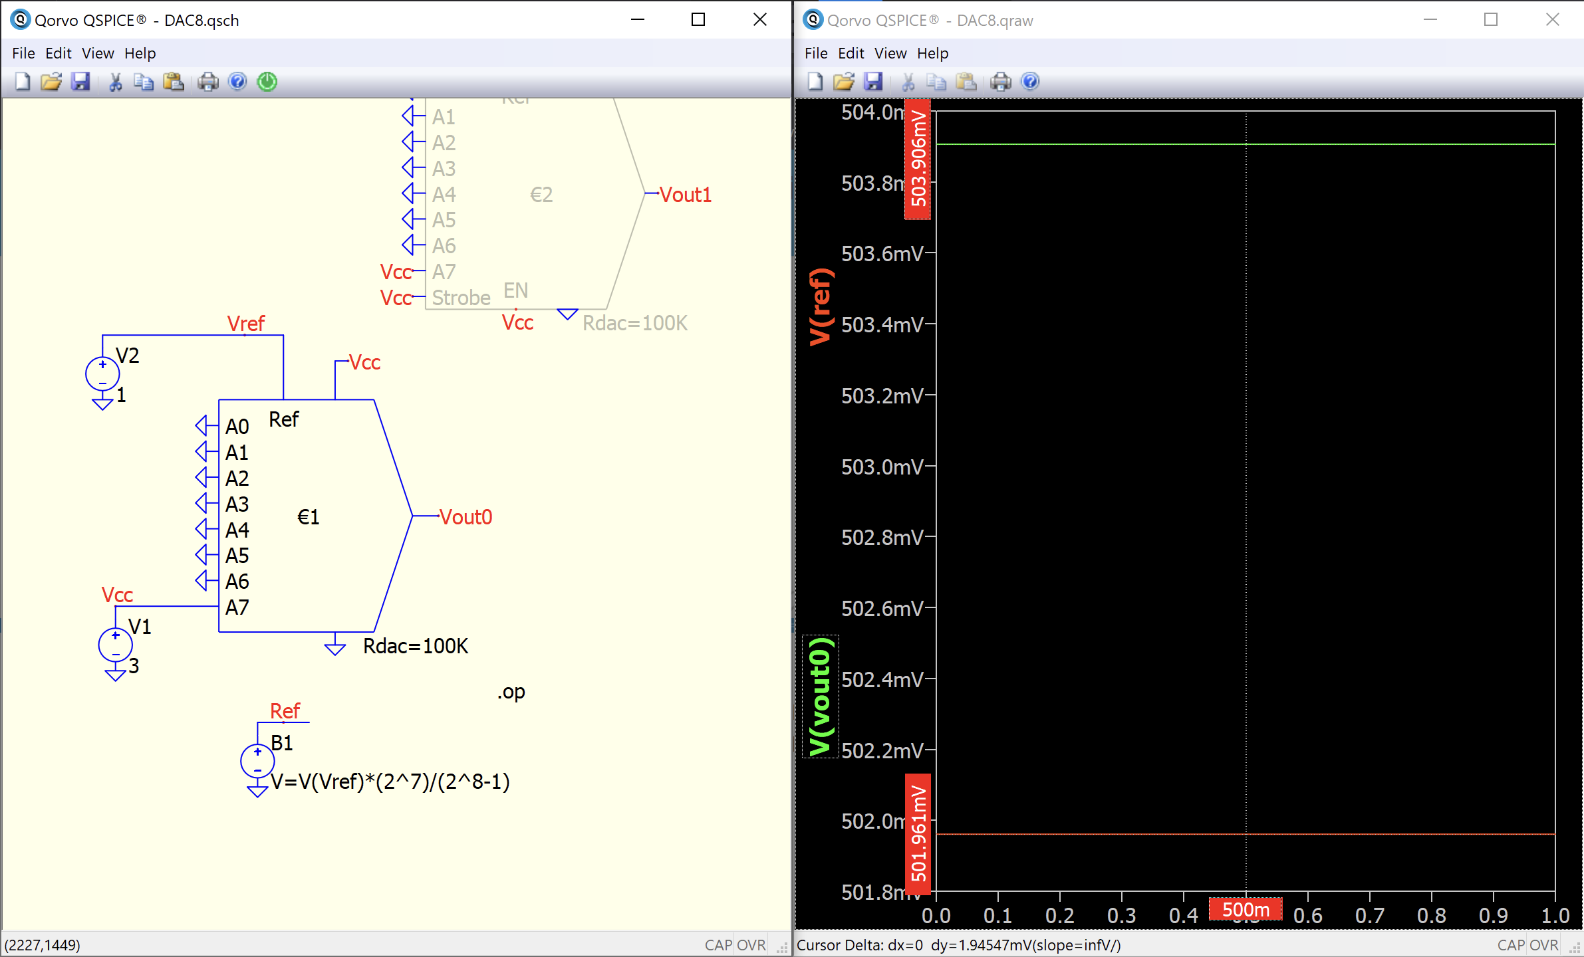Print schematic with the printer icon
The image size is (1584, 957).
(208, 82)
